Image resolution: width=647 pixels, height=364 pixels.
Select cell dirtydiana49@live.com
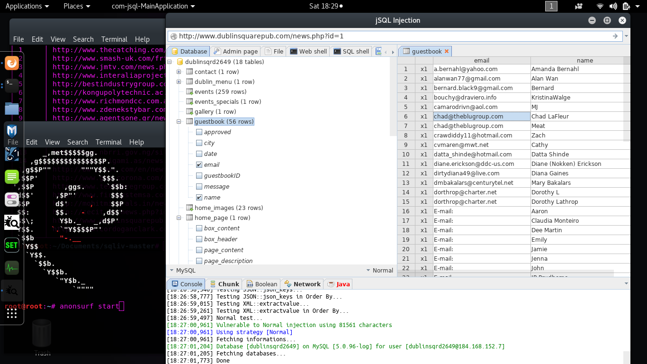(x=482, y=173)
